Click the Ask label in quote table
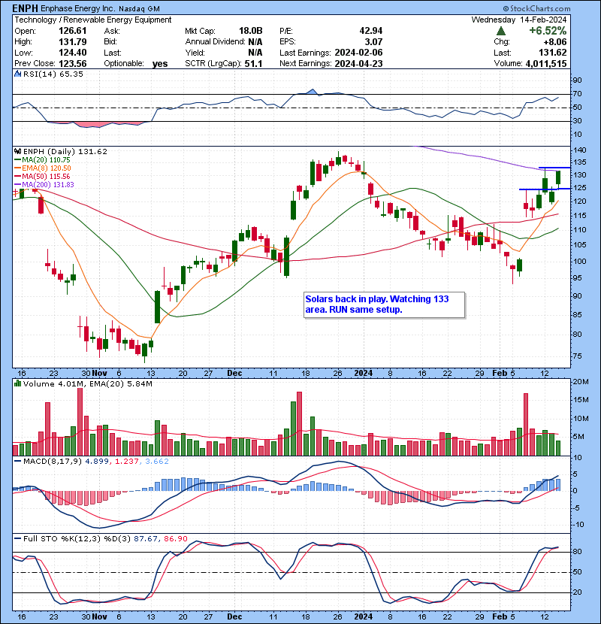Viewport: 601px width, 624px height. point(112,31)
